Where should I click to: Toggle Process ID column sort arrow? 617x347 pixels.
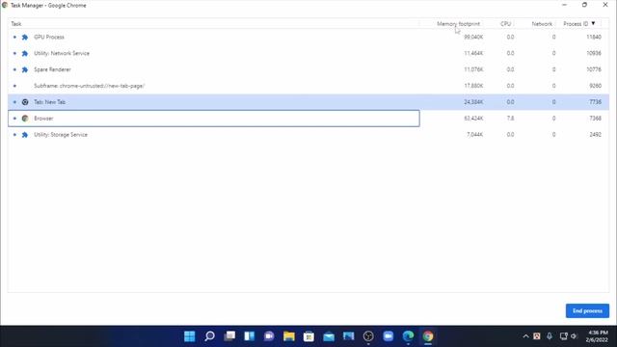pyautogui.click(x=594, y=23)
